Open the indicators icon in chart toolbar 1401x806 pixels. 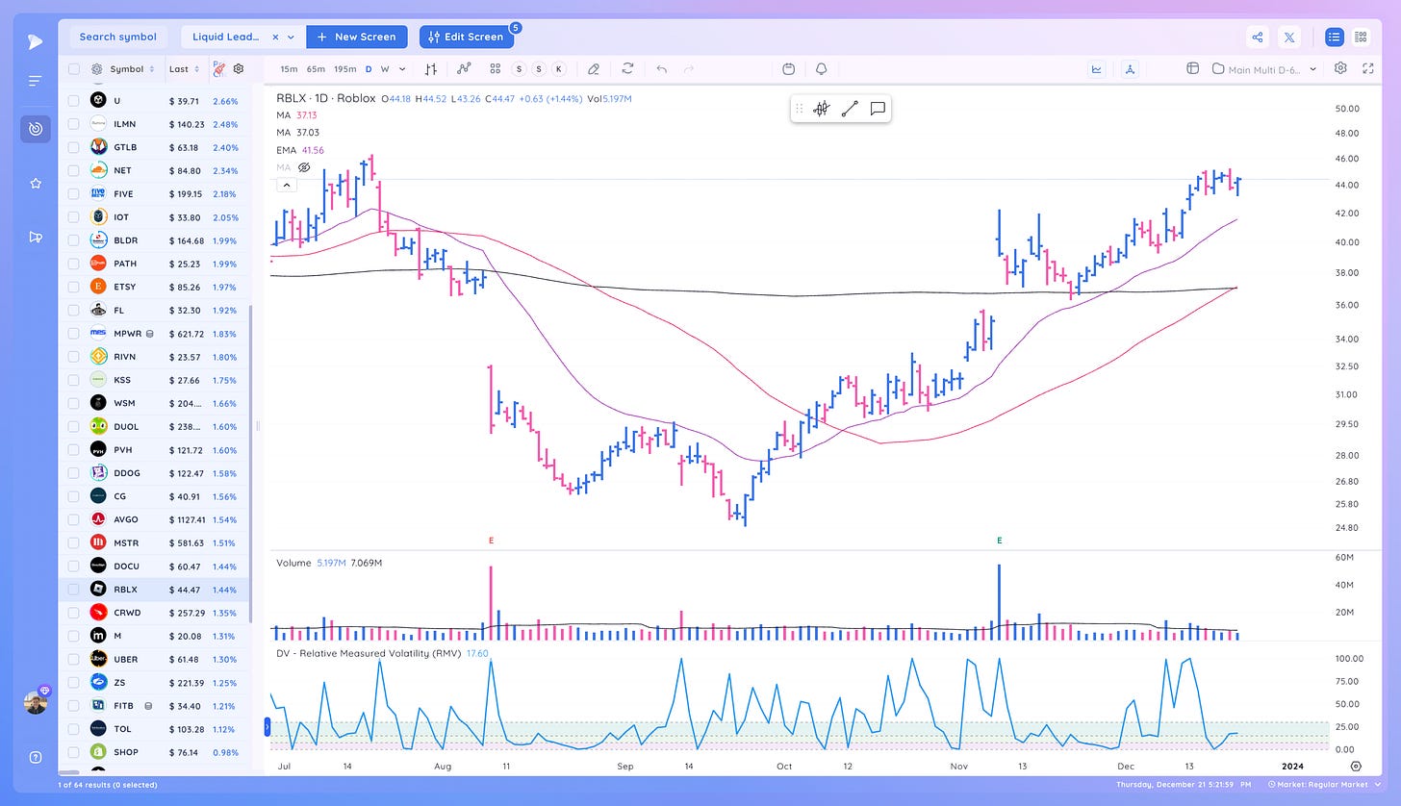[464, 69]
